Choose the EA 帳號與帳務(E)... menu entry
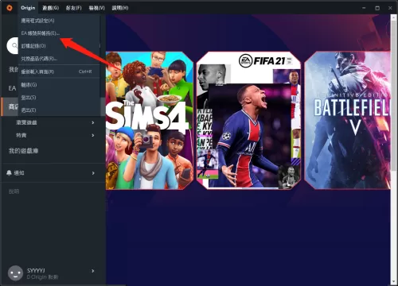This screenshot has height=286, width=398. coord(59,33)
